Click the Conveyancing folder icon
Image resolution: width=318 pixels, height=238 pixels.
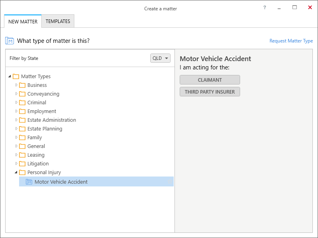click(22, 94)
